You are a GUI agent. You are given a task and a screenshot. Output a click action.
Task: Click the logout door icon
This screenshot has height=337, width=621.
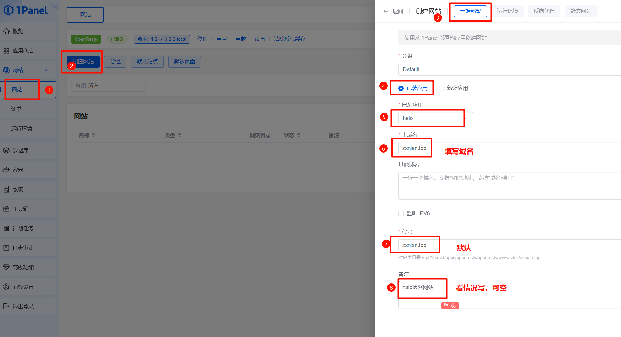tap(6, 306)
